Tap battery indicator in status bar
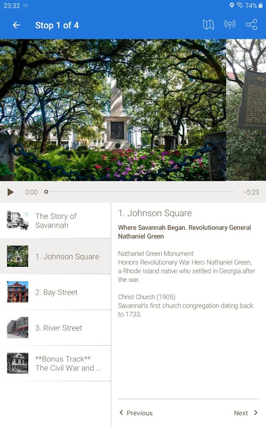 (260, 6)
